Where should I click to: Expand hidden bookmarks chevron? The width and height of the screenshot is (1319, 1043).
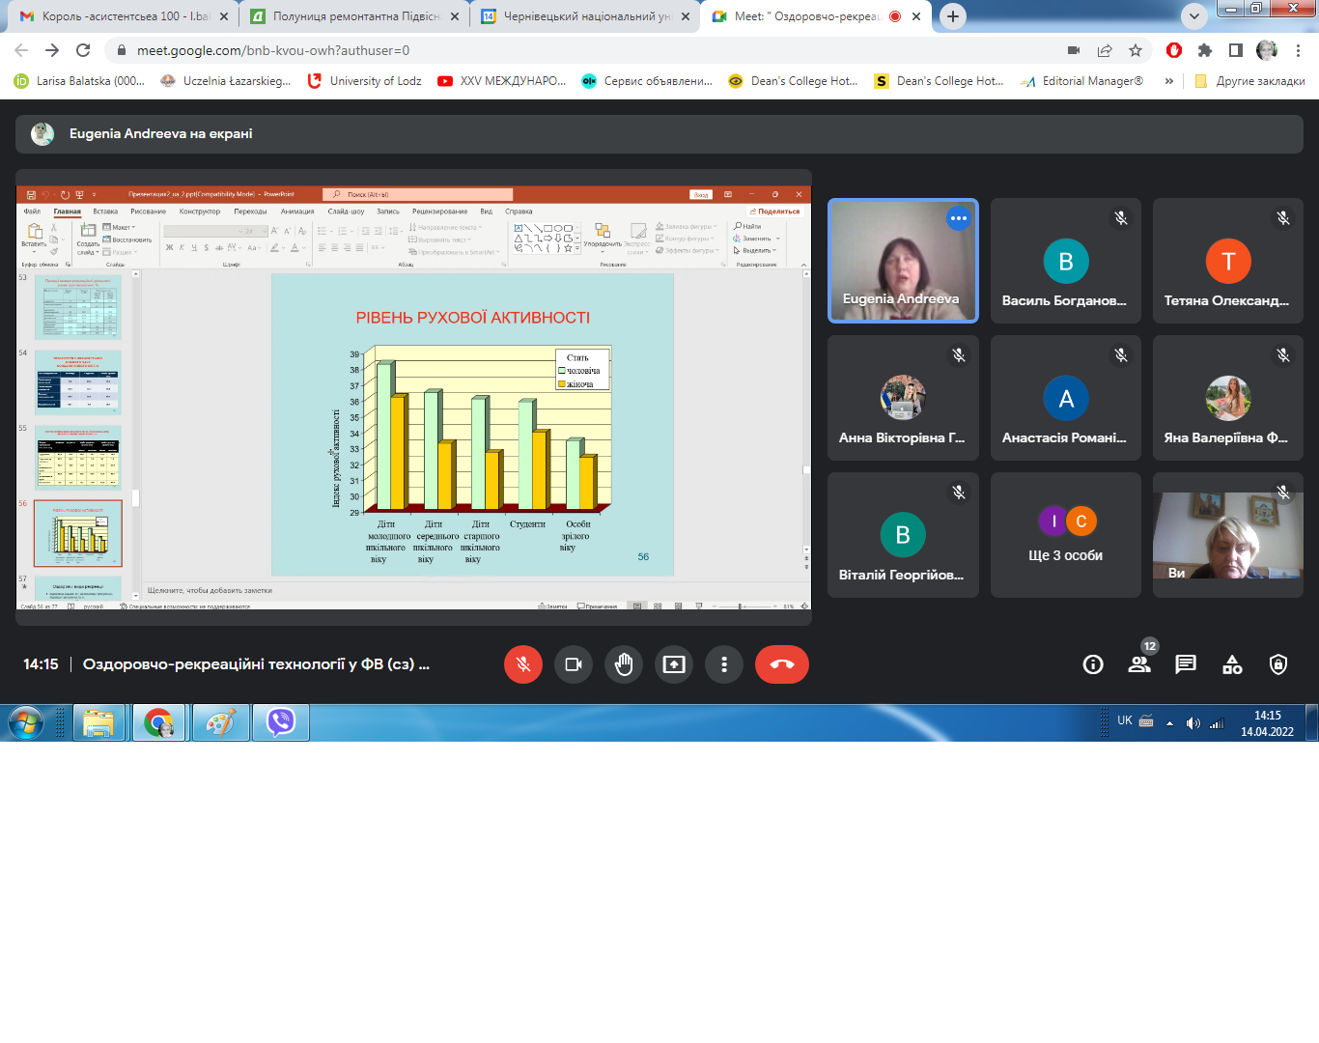1169,81
